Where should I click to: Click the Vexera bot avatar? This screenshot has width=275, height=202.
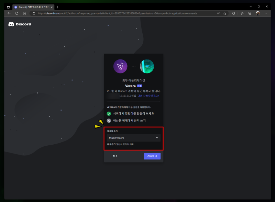point(120,66)
